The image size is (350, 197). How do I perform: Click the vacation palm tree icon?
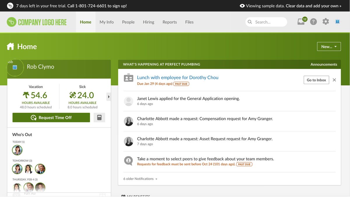[x=26, y=95]
